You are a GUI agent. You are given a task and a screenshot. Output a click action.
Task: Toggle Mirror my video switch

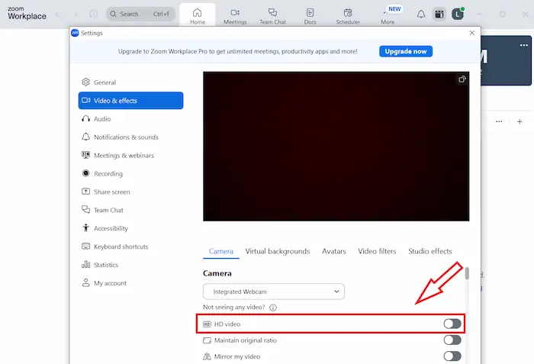452,356
